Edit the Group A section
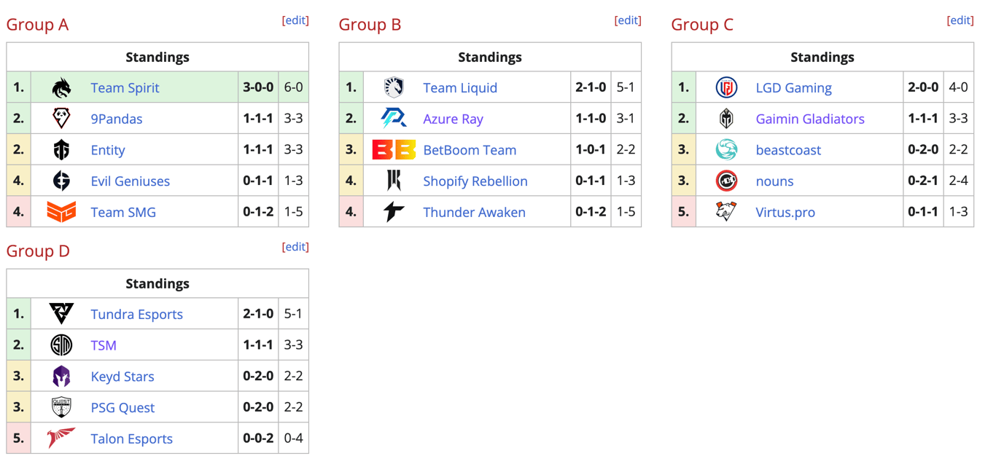 (295, 20)
